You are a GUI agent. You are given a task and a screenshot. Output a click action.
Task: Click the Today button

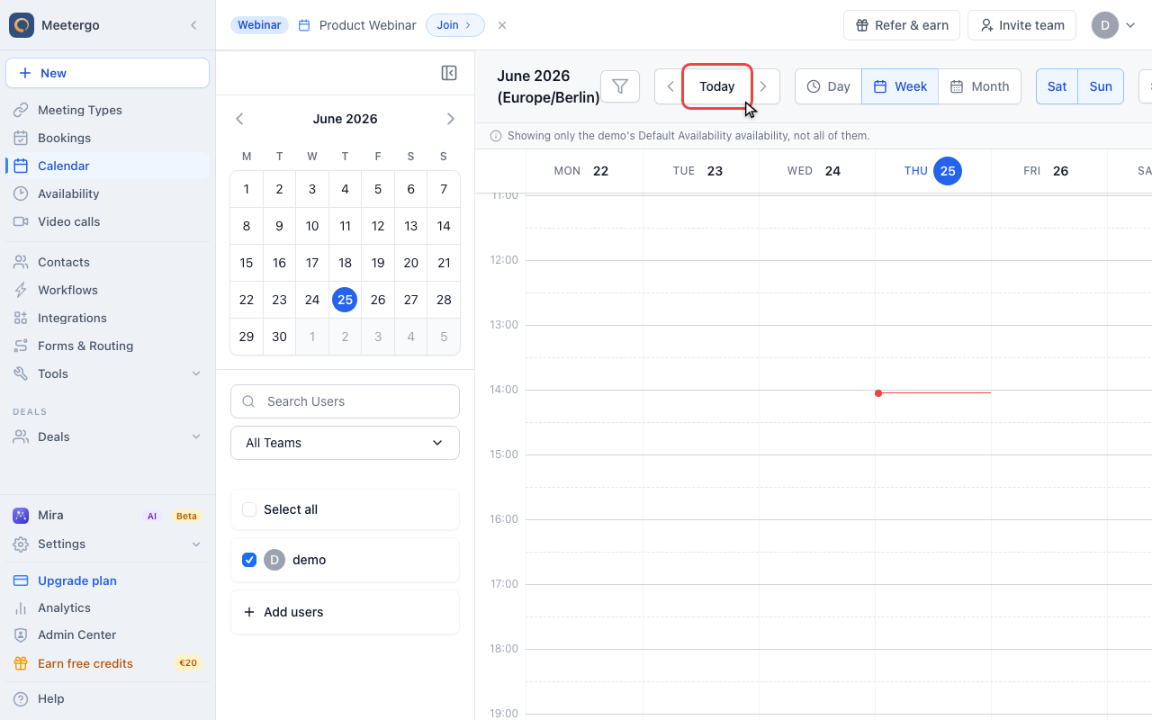717,86
